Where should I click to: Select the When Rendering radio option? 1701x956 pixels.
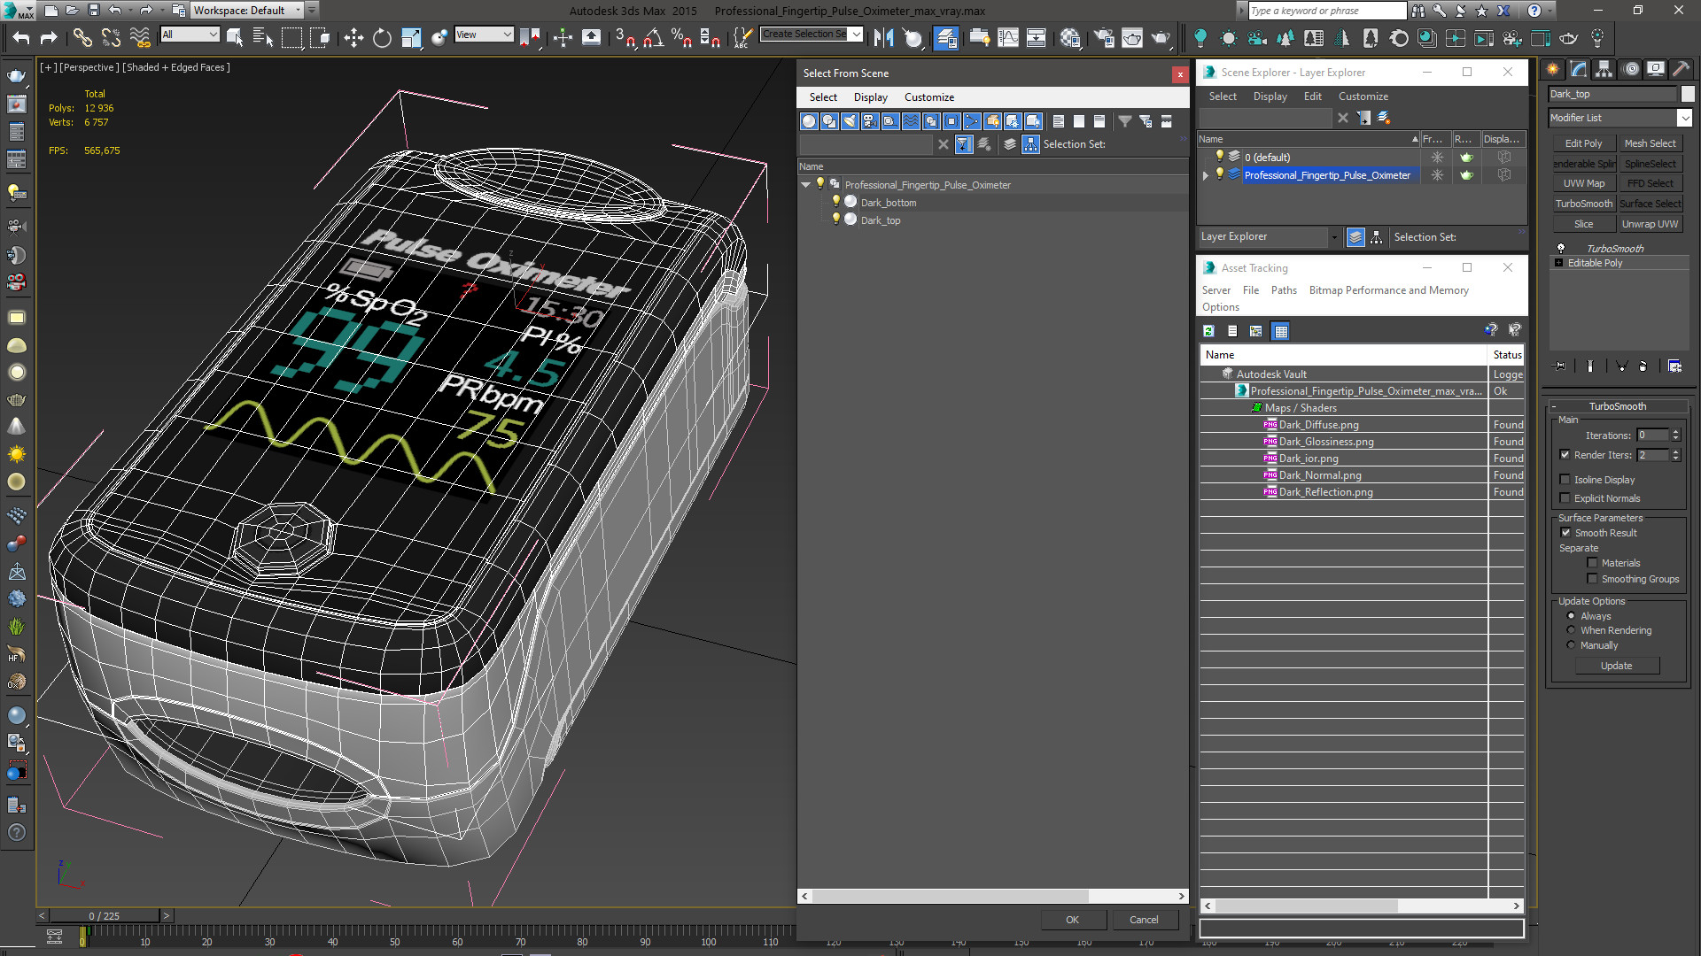[x=1572, y=630]
